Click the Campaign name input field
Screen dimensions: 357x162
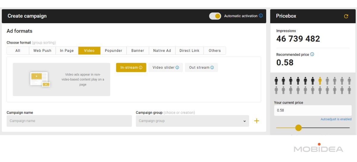(69, 121)
